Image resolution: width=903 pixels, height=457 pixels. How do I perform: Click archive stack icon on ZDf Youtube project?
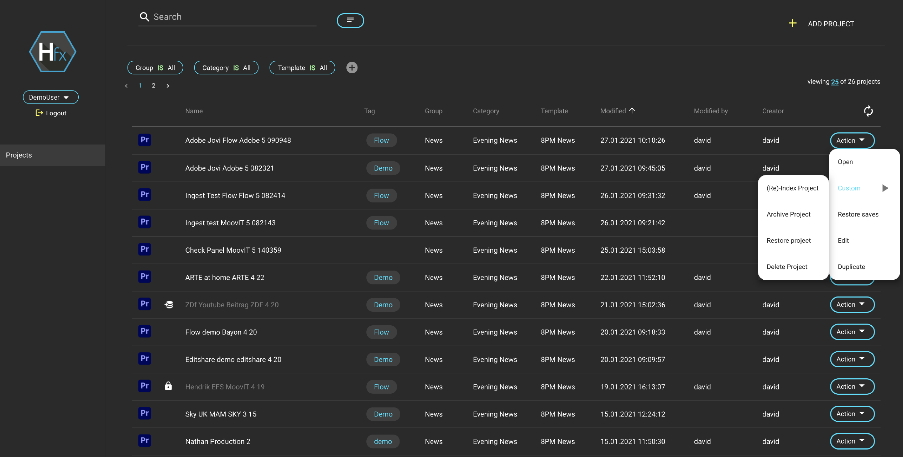pyautogui.click(x=169, y=305)
